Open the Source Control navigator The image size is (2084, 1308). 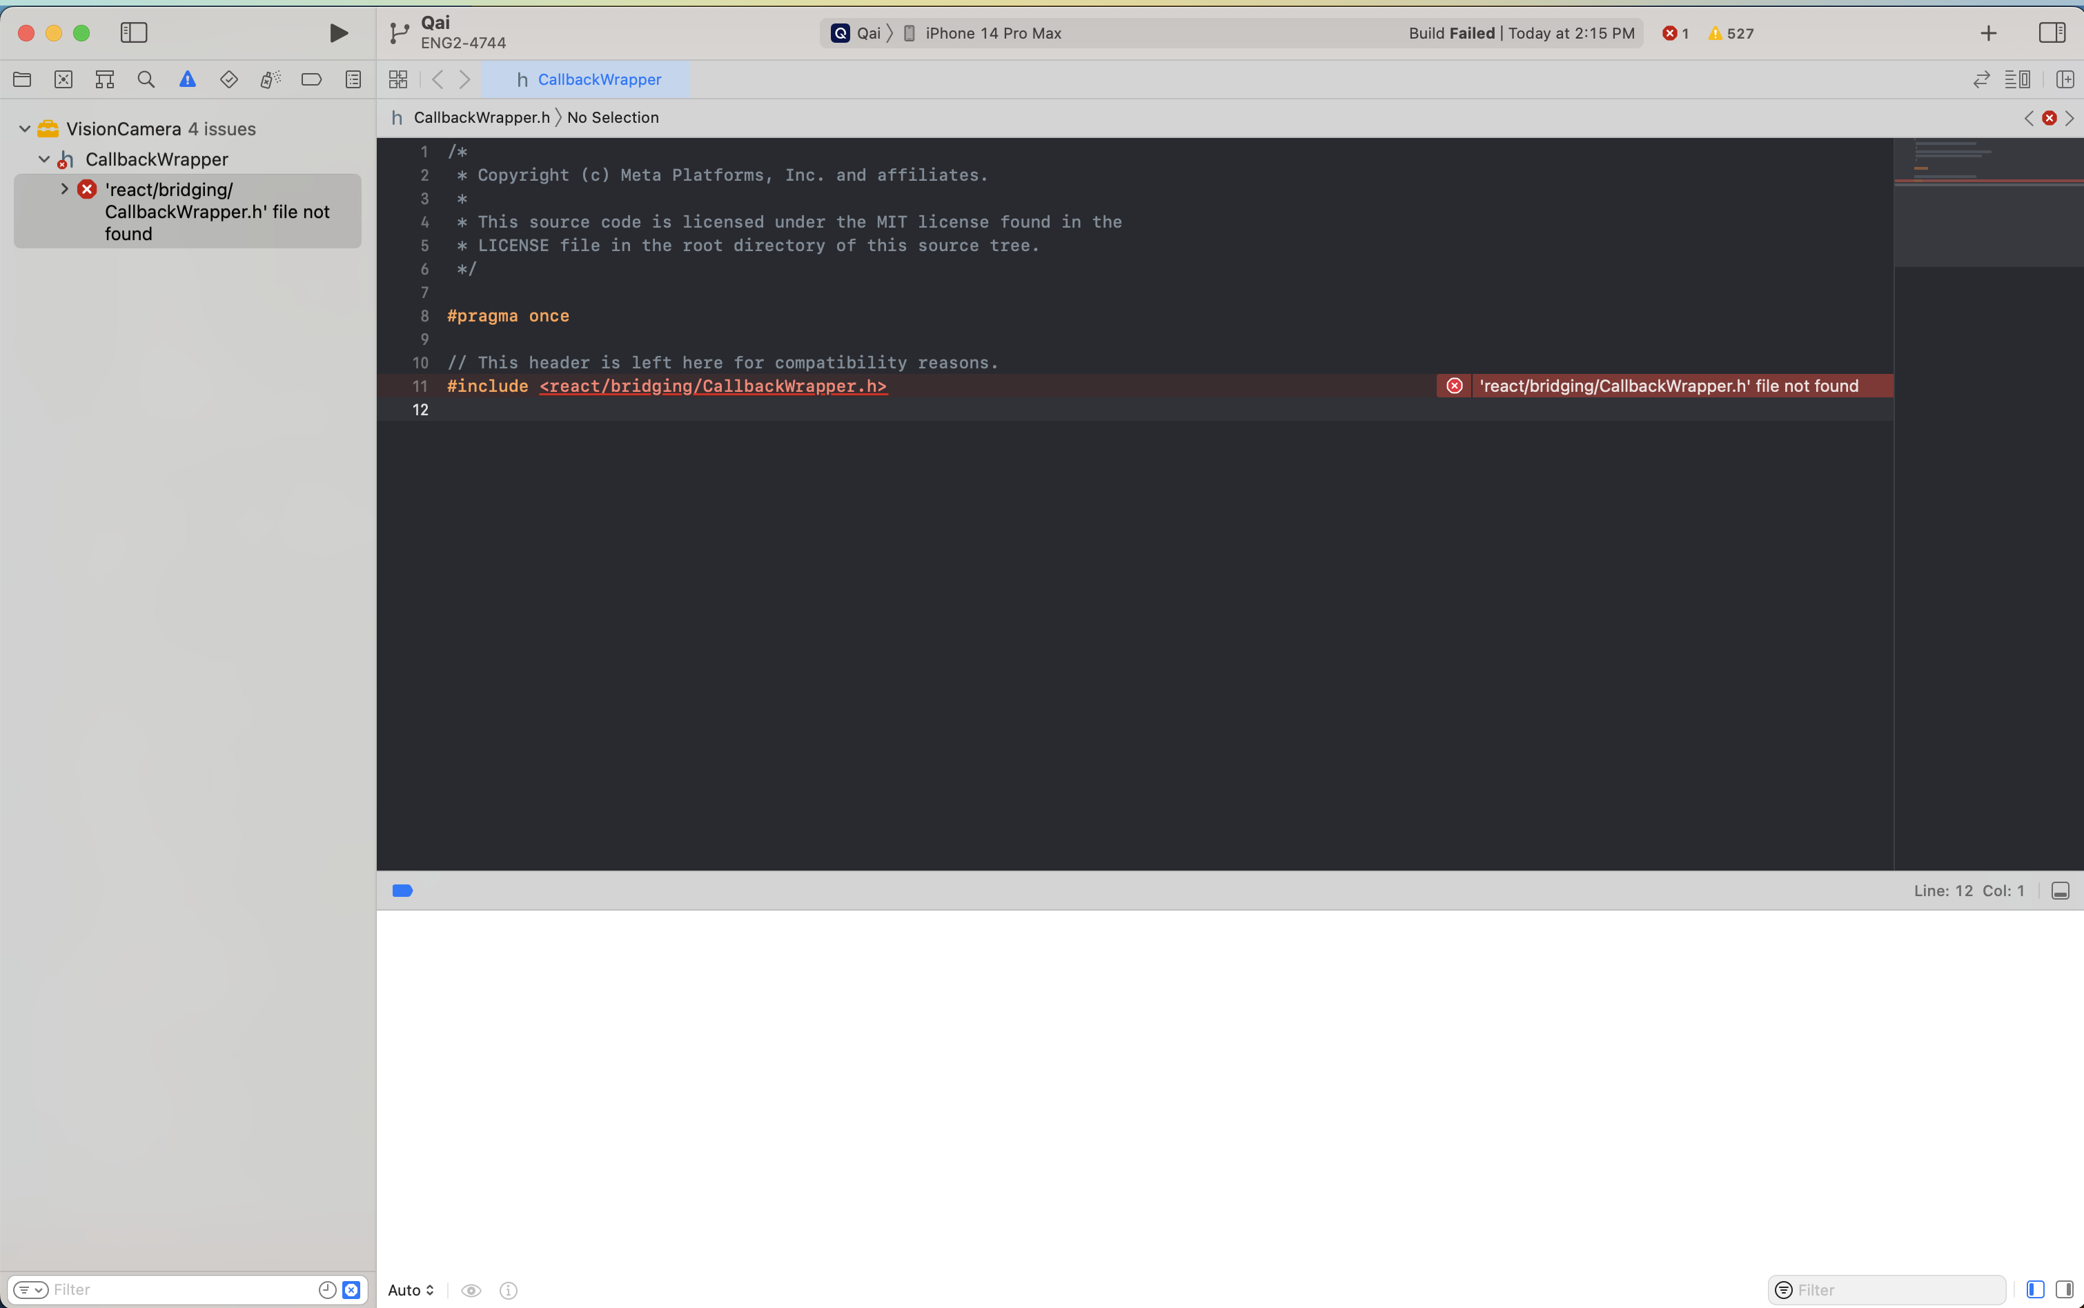[x=63, y=79]
